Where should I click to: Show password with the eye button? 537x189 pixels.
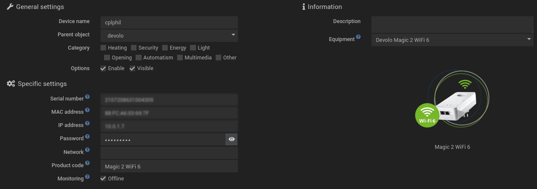(x=231, y=139)
